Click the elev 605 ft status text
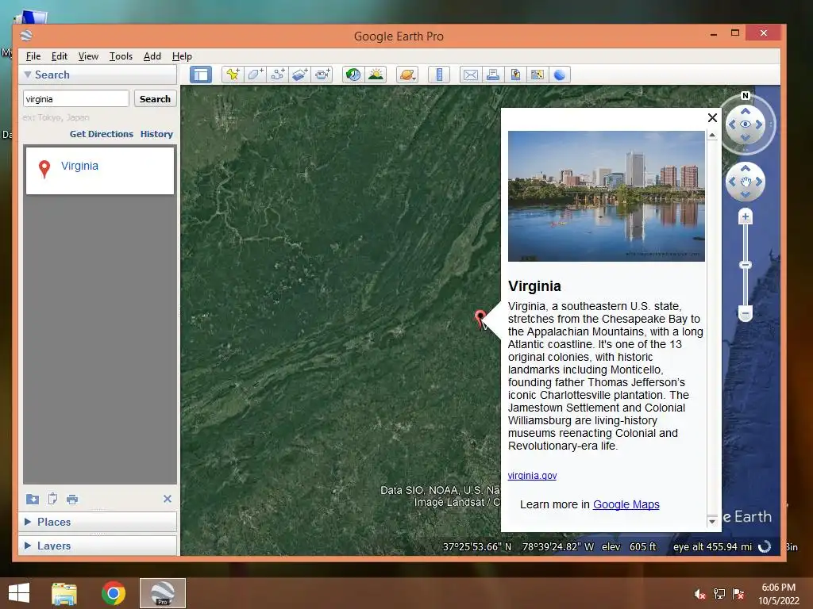This screenshot has width=813, height=609. (629, 547)
